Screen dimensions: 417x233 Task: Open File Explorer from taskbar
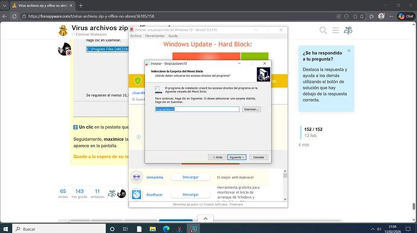pos(153,229)
